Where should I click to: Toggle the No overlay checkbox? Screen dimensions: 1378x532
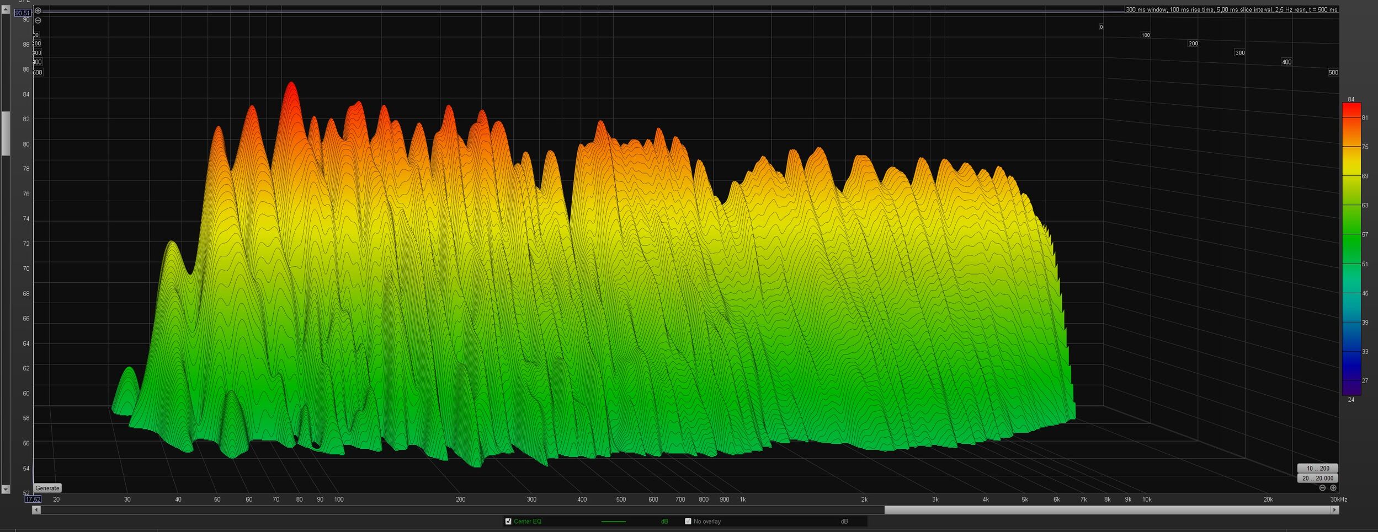point(688,521)
